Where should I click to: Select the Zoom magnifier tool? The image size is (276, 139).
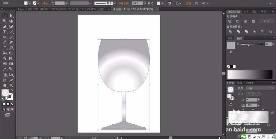pyautogui.click(x=11, y=85)
